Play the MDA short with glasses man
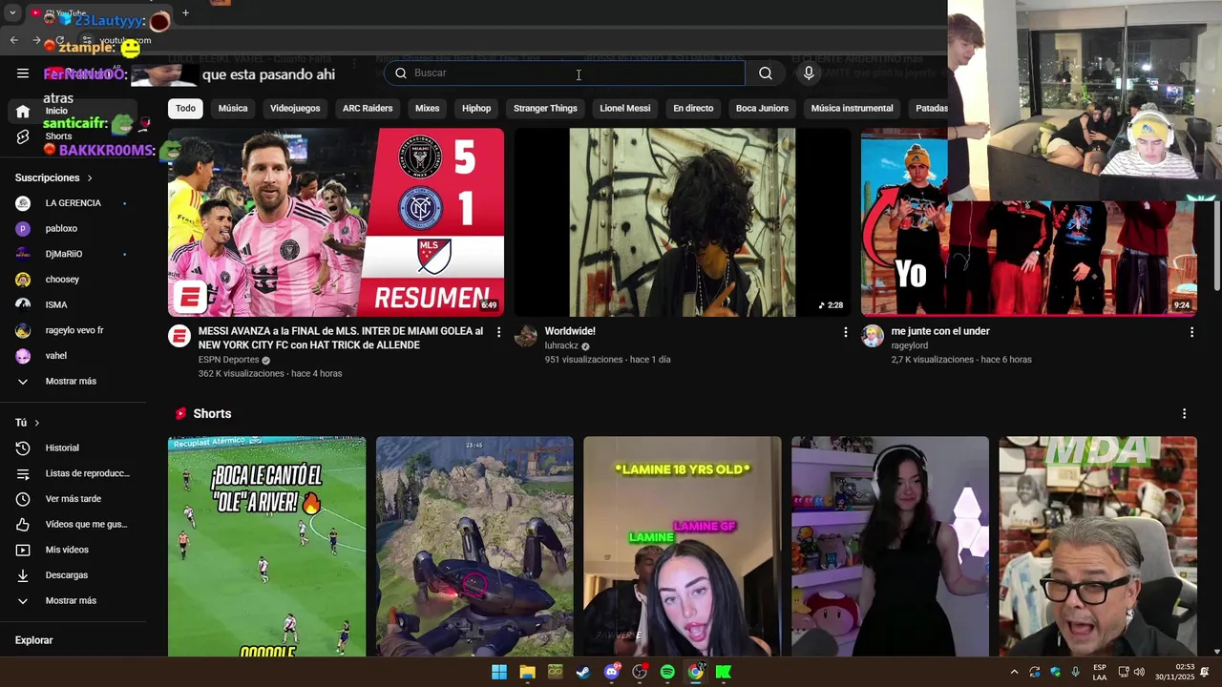 (1098, 547)
